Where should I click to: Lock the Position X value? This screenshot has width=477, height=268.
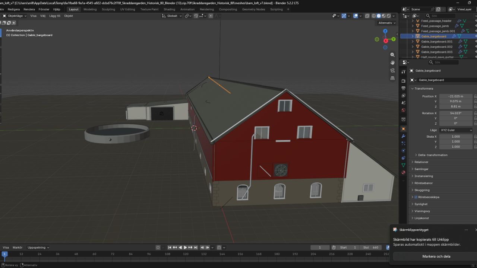pyautogui.click(x=476, y=96)
